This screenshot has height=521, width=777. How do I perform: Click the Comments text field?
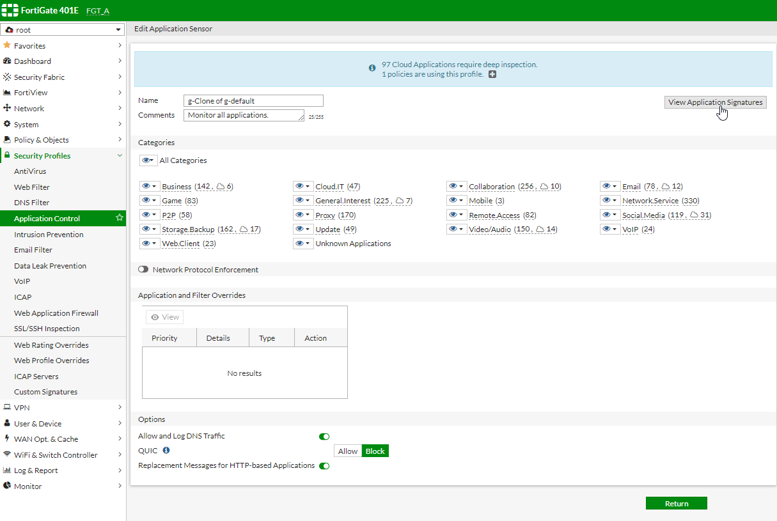coord(244,115)
